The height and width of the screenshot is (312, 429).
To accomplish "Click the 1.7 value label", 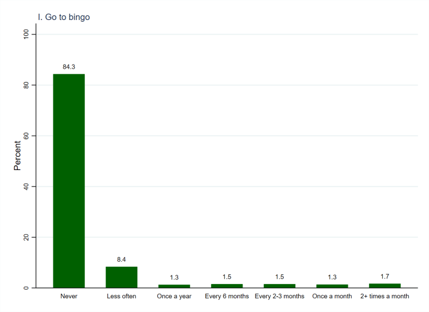I will [384, 277].
